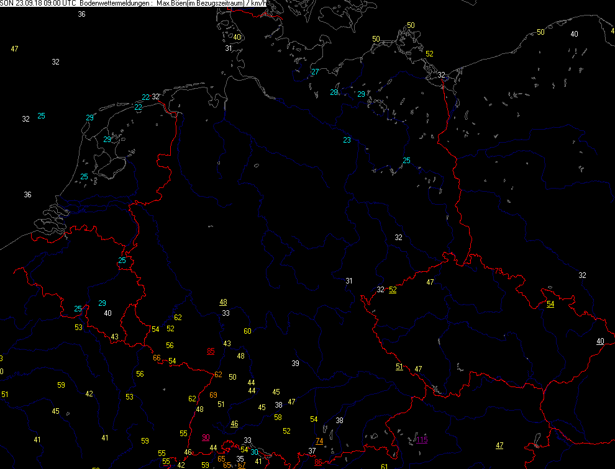615x469 pixels.
Task: Select the red underlined 90 station value
Action: tap(206, 437)
